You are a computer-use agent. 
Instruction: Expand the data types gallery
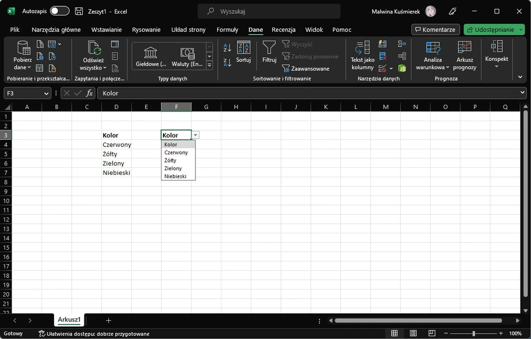[209, 65]
